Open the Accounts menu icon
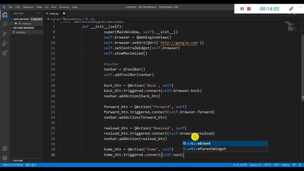Screen dimensions: 304x171 click(x=5, y=149)
